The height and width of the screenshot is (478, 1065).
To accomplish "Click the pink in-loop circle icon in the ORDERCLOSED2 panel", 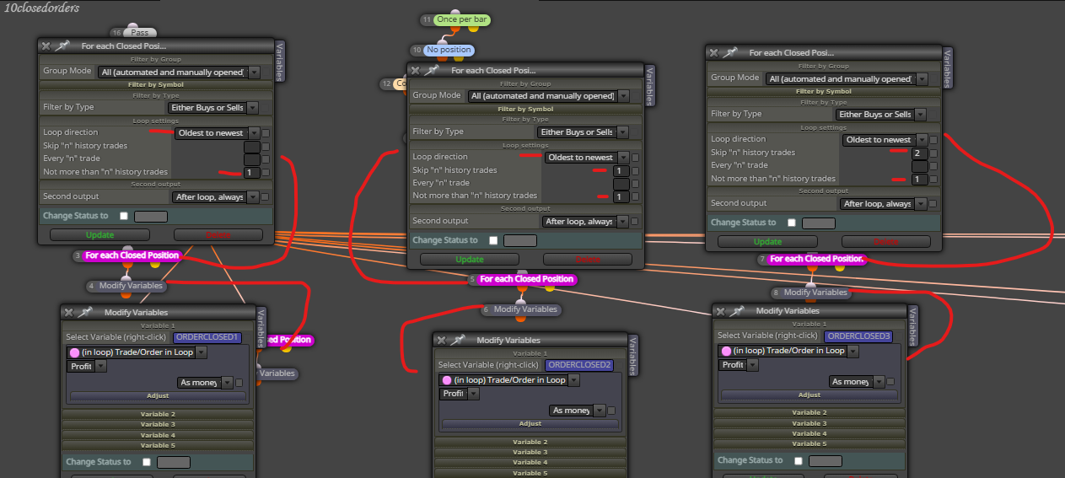I will click(x=447, y=380).
